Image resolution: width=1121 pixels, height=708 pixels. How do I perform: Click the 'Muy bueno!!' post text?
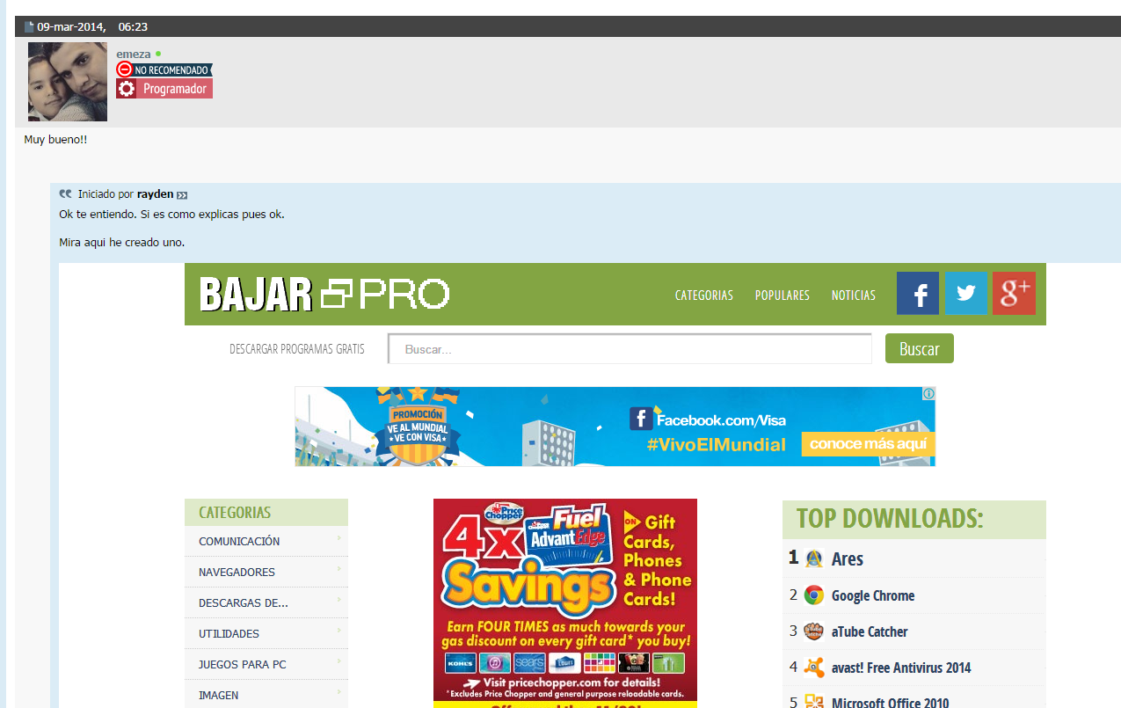pos(55,140)
